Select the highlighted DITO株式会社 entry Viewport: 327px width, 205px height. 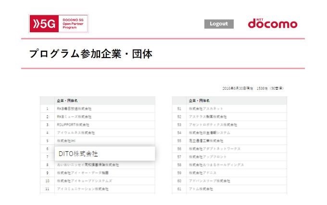point(78,154)
